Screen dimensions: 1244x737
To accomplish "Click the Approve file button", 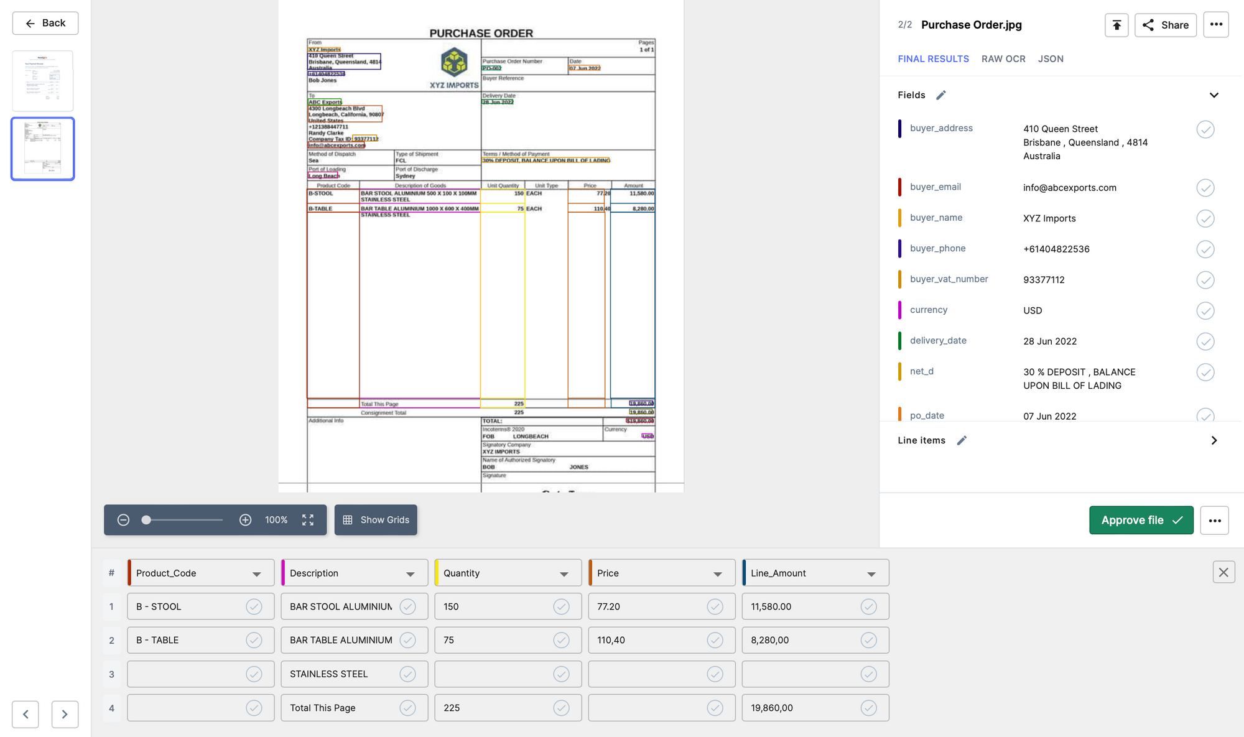I will coord(1141,520).
